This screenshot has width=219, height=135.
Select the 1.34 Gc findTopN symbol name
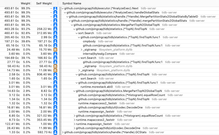[114, 99]
